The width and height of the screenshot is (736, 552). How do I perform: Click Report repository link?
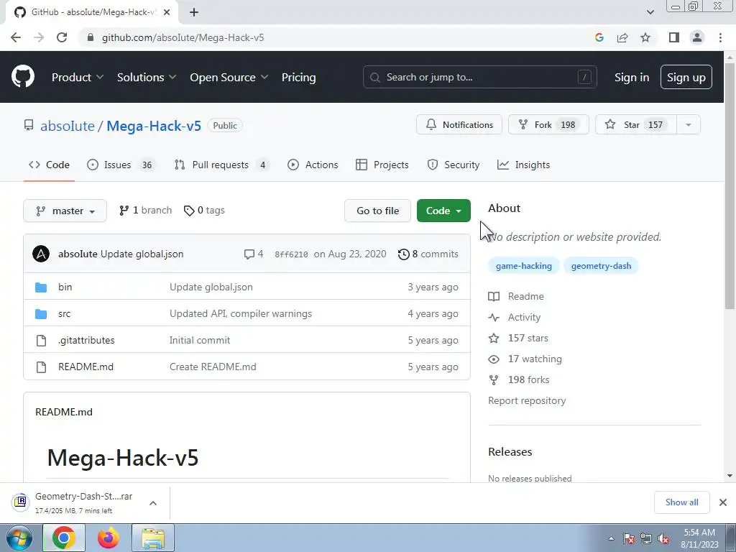pyautogui.click(x=527, y=400)
